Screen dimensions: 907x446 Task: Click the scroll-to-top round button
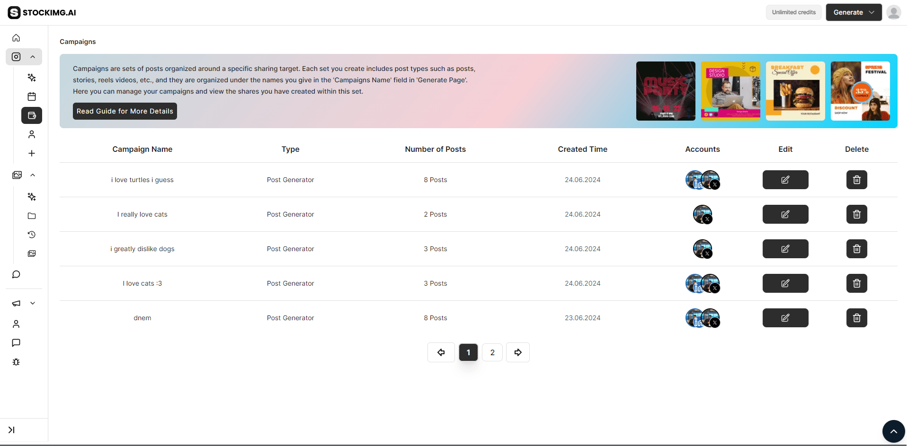893,431
